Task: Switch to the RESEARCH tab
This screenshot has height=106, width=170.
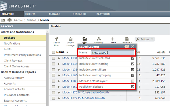Action: point(79,14)
